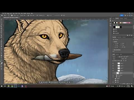The height and width of the screenshot is (100, 134).
Task: Delete the layer with trash icon
Action: [132, 84]
